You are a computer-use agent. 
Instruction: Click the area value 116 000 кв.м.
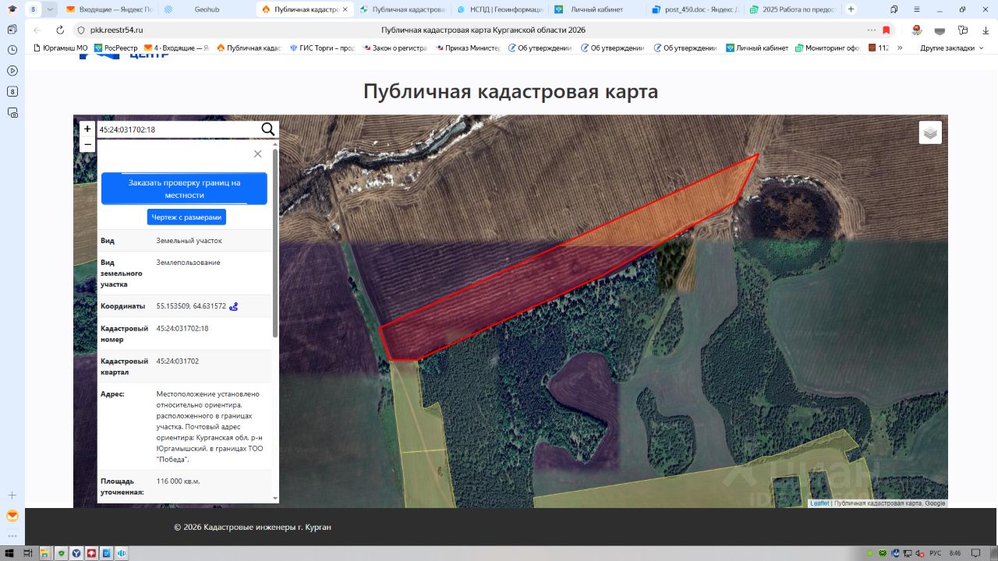click(x=179, y=482)
